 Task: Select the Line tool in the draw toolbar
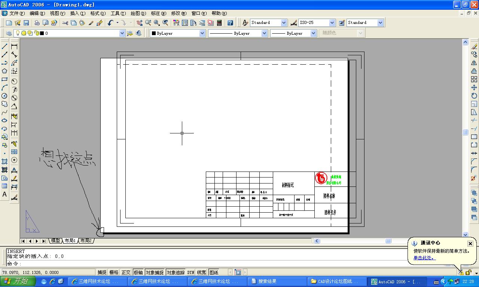point(4,46)
